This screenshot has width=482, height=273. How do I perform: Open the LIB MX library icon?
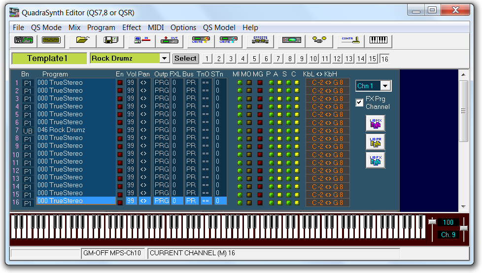[375, 123]
